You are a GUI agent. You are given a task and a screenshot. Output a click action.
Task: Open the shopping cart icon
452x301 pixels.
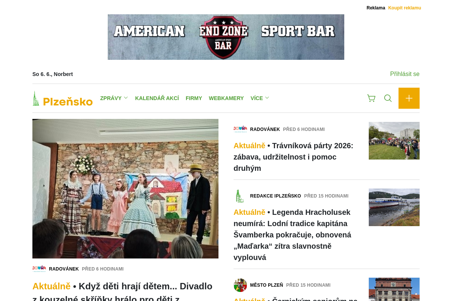pos(371,98)
